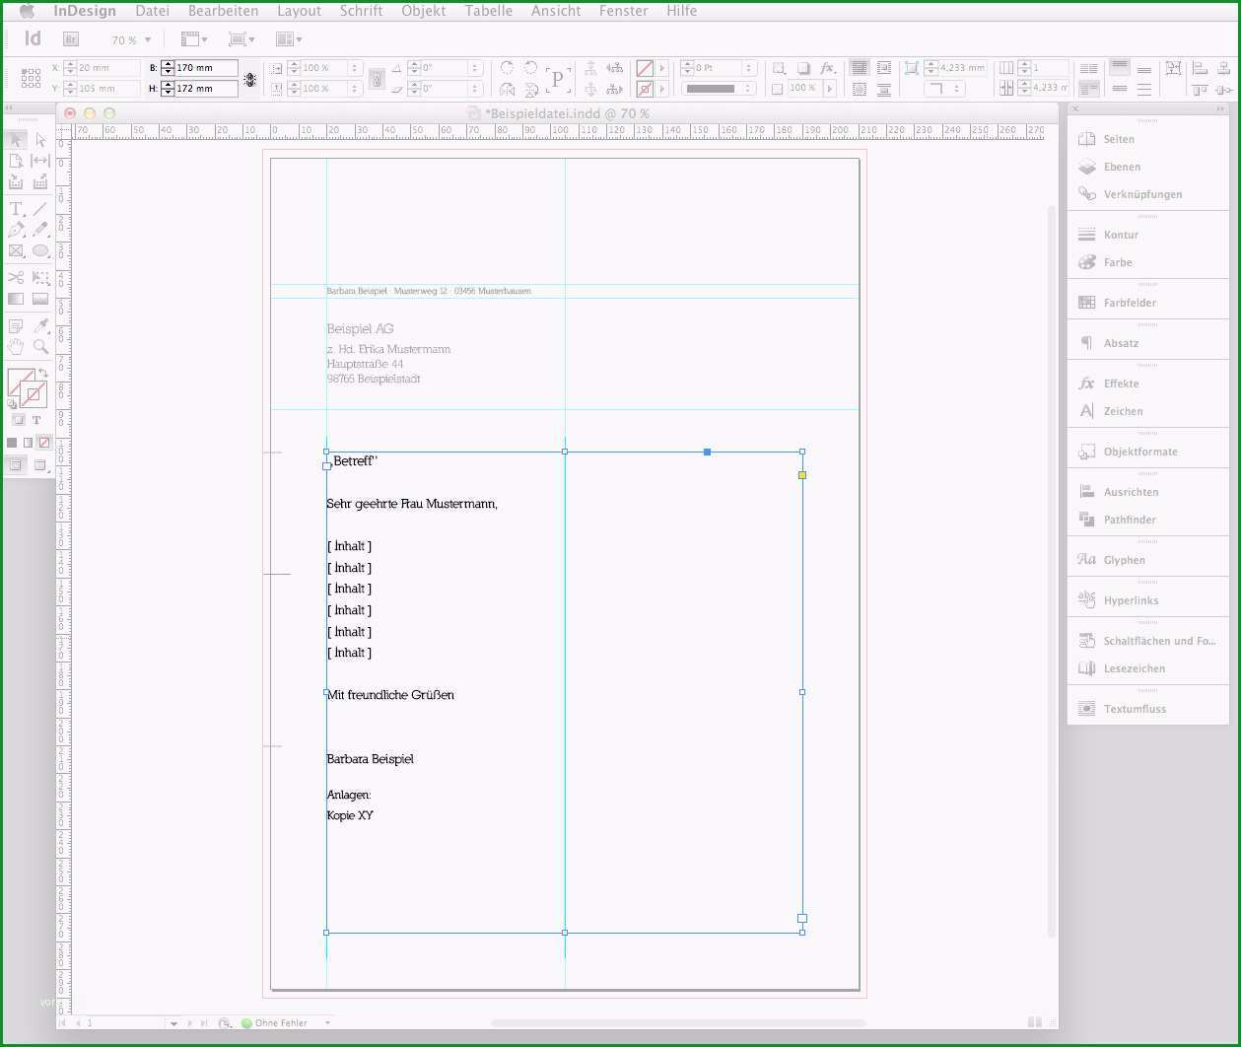Expand the fill color swatch arrow

[661, 68]
